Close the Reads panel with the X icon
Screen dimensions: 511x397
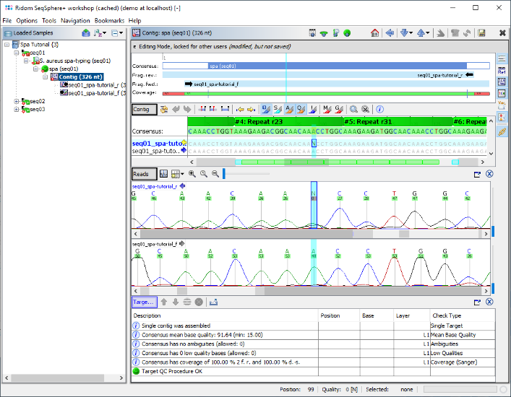click(489, 174)
